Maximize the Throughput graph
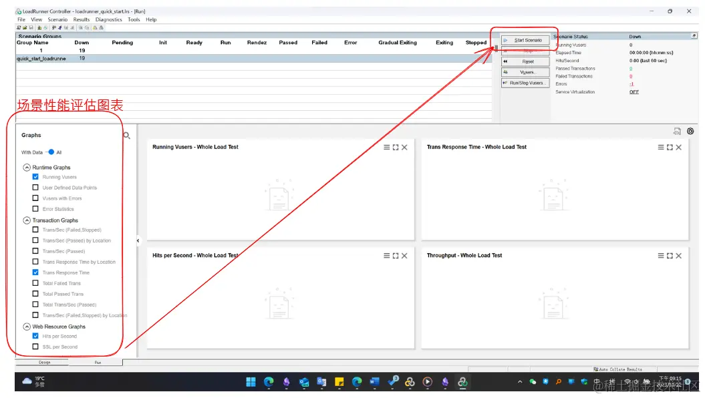The width and height of the screenshot is (705, 398). (x=670, y=256)
